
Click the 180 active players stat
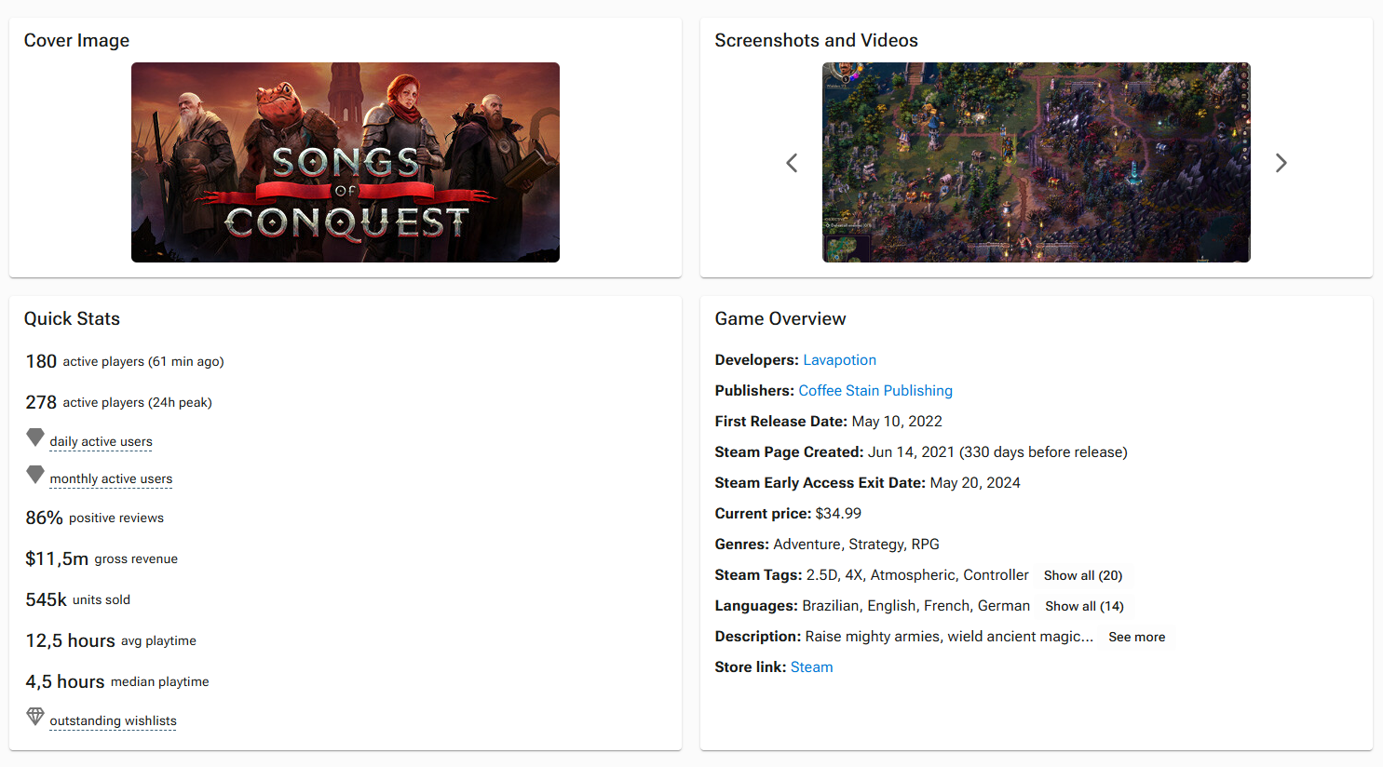tap(125, 361)
